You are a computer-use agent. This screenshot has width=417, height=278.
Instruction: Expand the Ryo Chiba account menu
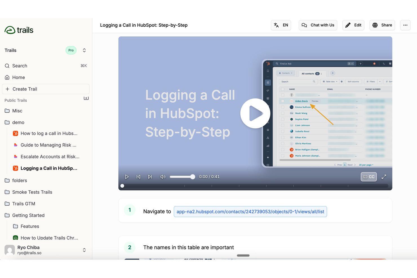pos(84,250)
